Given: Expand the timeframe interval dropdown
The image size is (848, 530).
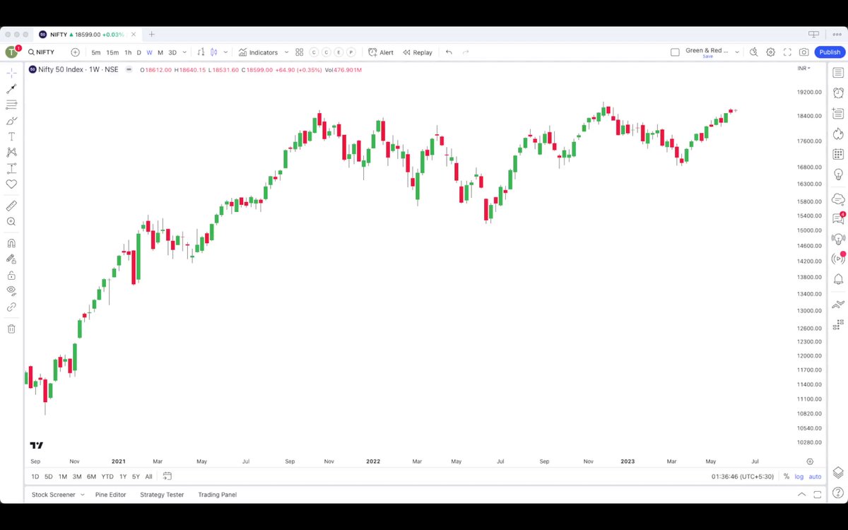Looking at the screenshot, I should point(185,52).
